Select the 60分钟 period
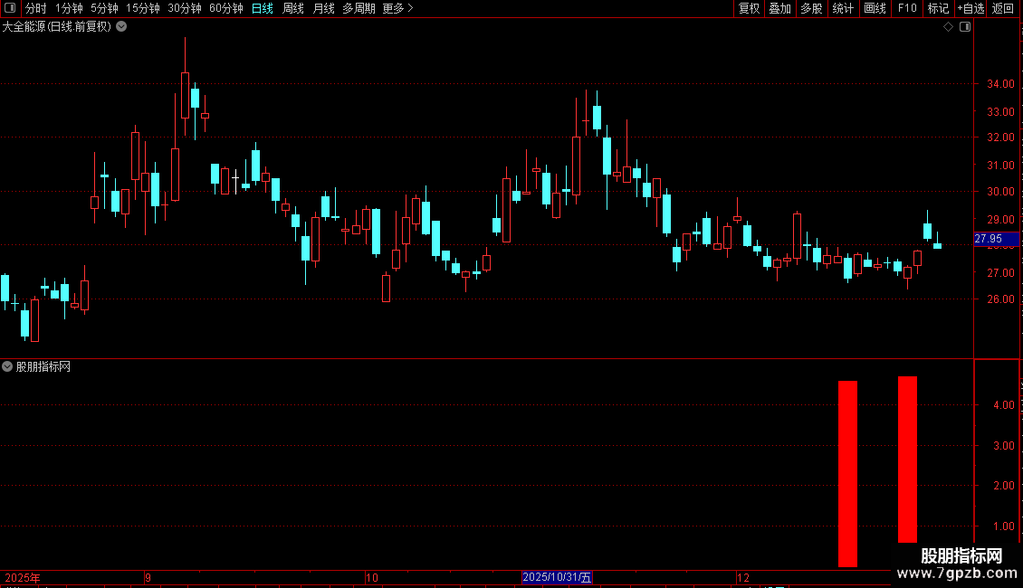This screenshot has height=588, width=1023. coord(226,8)
